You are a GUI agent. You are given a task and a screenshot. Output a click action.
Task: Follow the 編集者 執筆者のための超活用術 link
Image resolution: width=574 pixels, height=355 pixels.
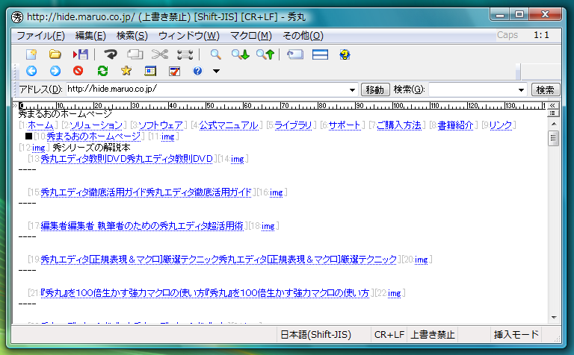point(142,226)
